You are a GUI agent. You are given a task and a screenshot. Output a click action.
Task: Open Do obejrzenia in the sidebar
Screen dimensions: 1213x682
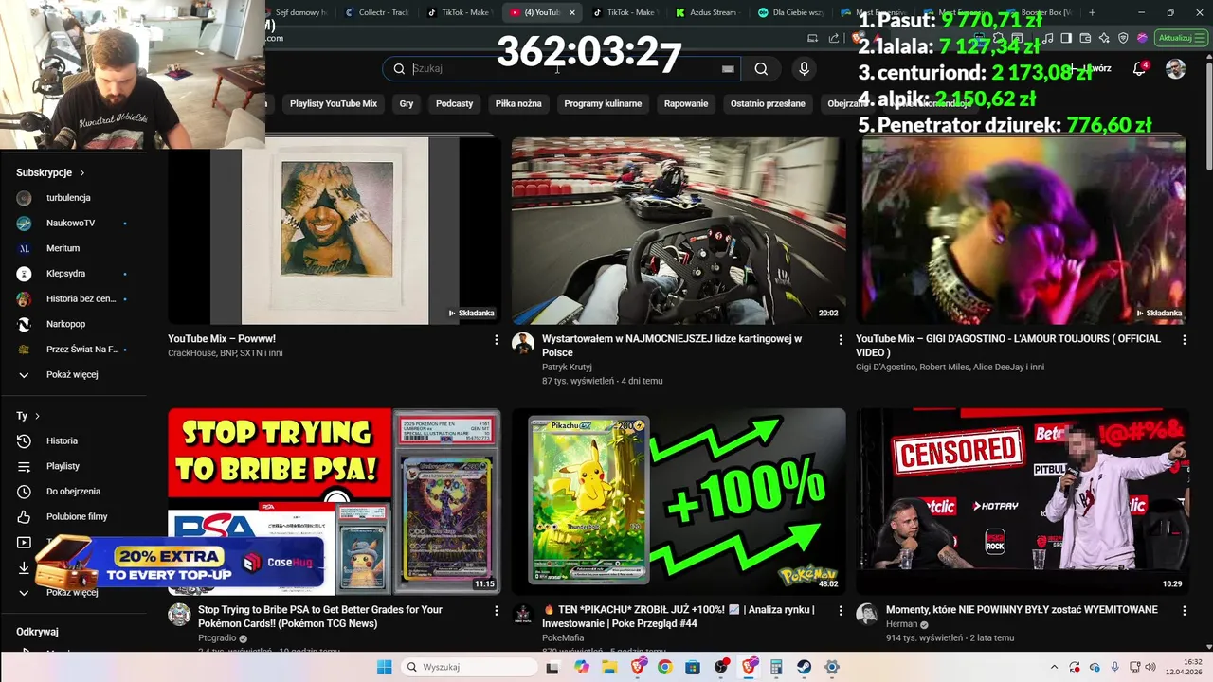pos(73,492)
